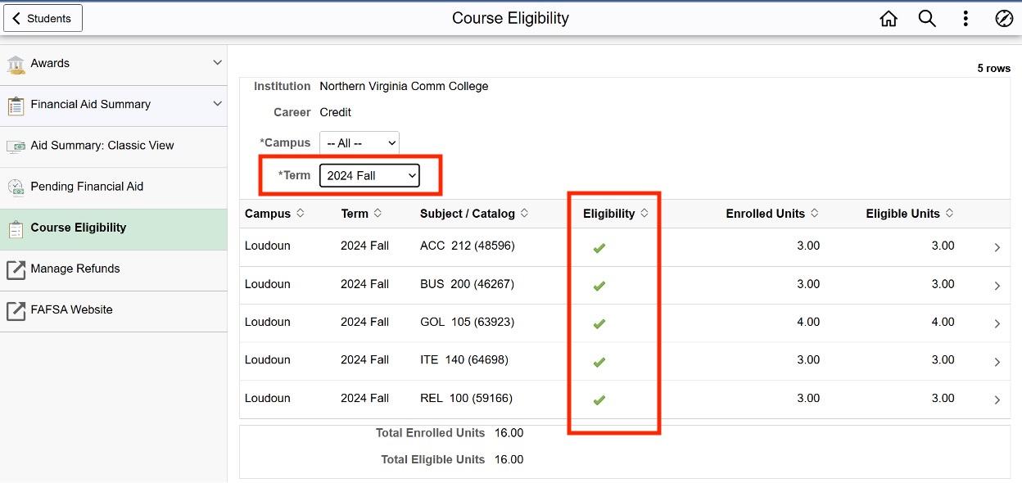
Task: Sort by the Eligibility column arrows
Action: (x=644, y=213)
